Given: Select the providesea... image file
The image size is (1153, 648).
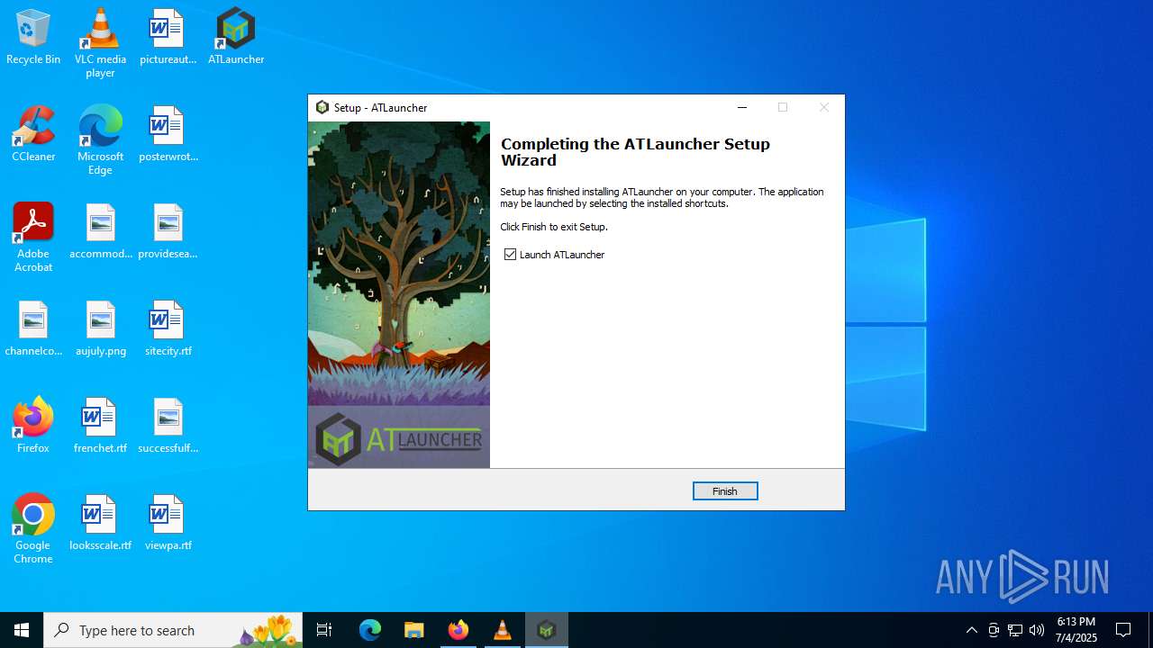Looking at the screenshot, I should (168, 232).
